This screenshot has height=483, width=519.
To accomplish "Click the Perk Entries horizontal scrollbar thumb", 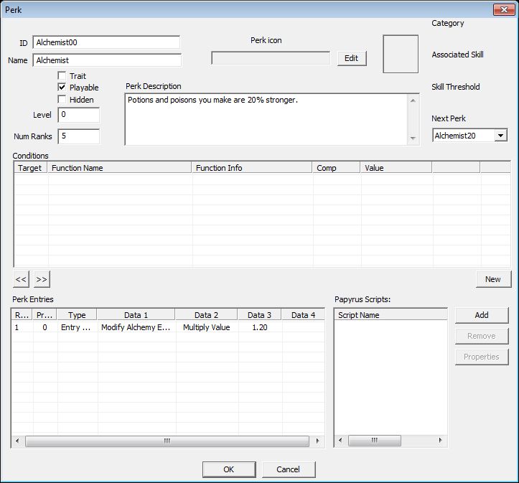I will [x=167, y=441].
